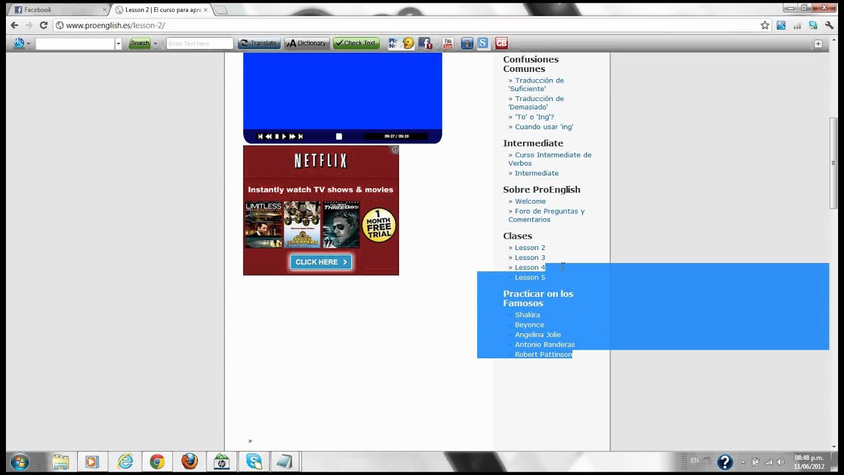The height and width of the screenshot is (475, 844).
Task: Switch to the Facebook tab
Action: 59,10
